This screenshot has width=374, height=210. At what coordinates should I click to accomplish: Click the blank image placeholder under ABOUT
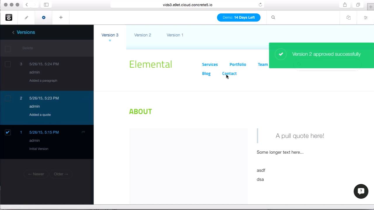pos(188,166)
